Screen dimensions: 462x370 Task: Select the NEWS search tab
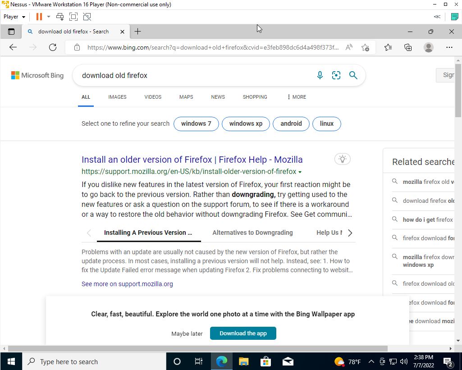pos(218,97)
